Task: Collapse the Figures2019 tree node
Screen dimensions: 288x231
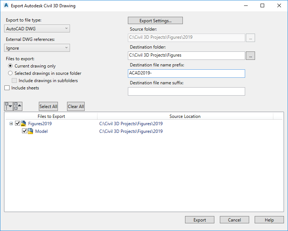Action: point(11,123)
